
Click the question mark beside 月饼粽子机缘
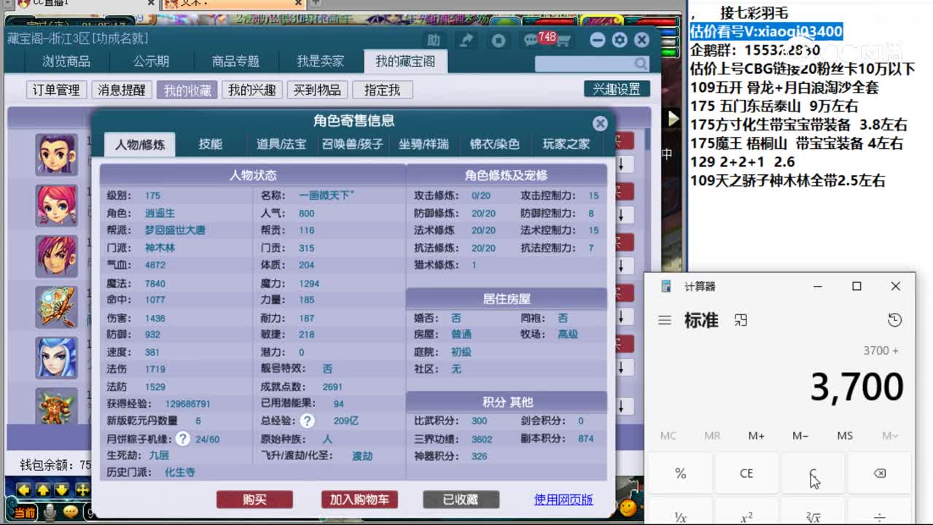[181, 438]
